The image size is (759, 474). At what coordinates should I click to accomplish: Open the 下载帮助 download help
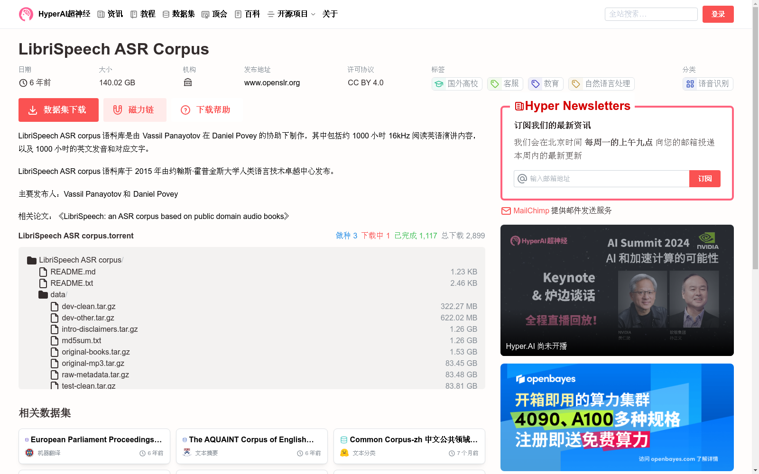click(206, 110)
